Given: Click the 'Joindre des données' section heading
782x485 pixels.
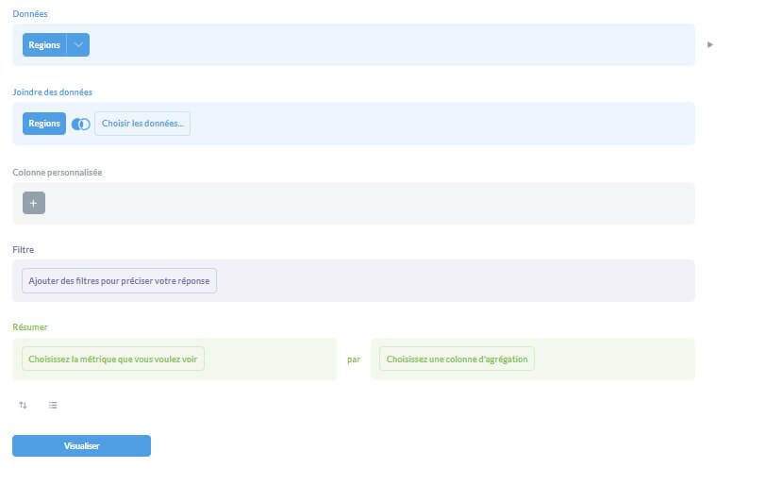Looking at the screenshot, I should coord(52,92).
